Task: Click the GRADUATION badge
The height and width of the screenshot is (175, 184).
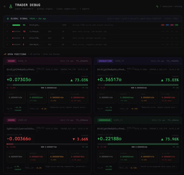Action: (105, 61)
